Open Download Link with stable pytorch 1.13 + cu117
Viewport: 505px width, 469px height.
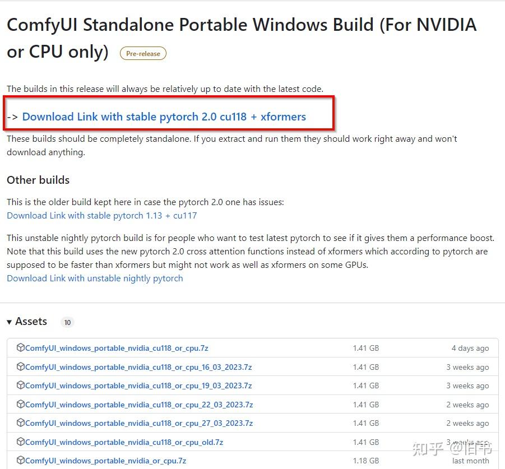coord(101,215)
